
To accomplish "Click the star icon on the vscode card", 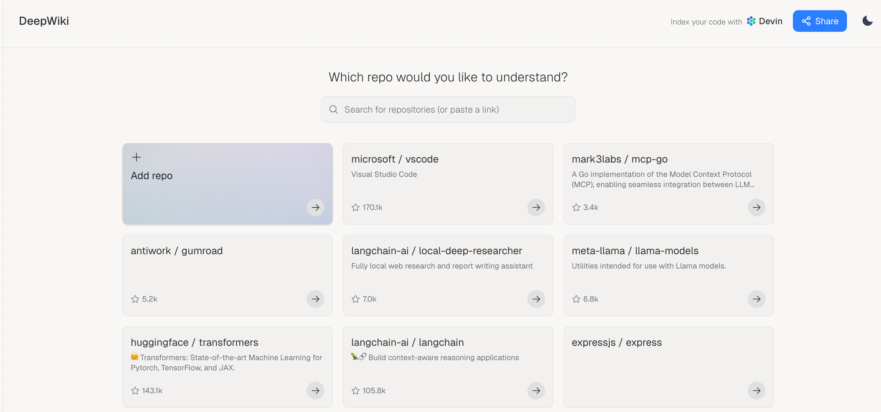I will (x=355, y=207).
